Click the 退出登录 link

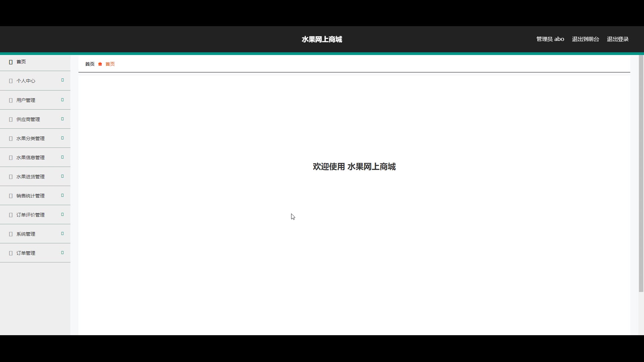618,39
